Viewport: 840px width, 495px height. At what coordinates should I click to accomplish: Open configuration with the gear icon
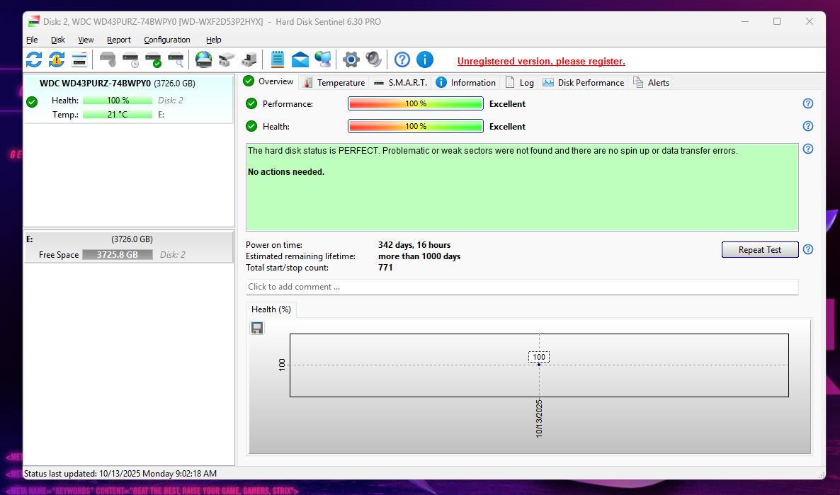coord(351,59)
